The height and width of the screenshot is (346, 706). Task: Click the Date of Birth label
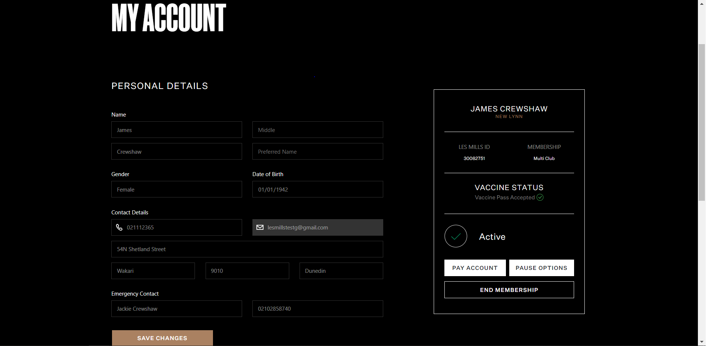pyautogui.click(x=268, y=174)
